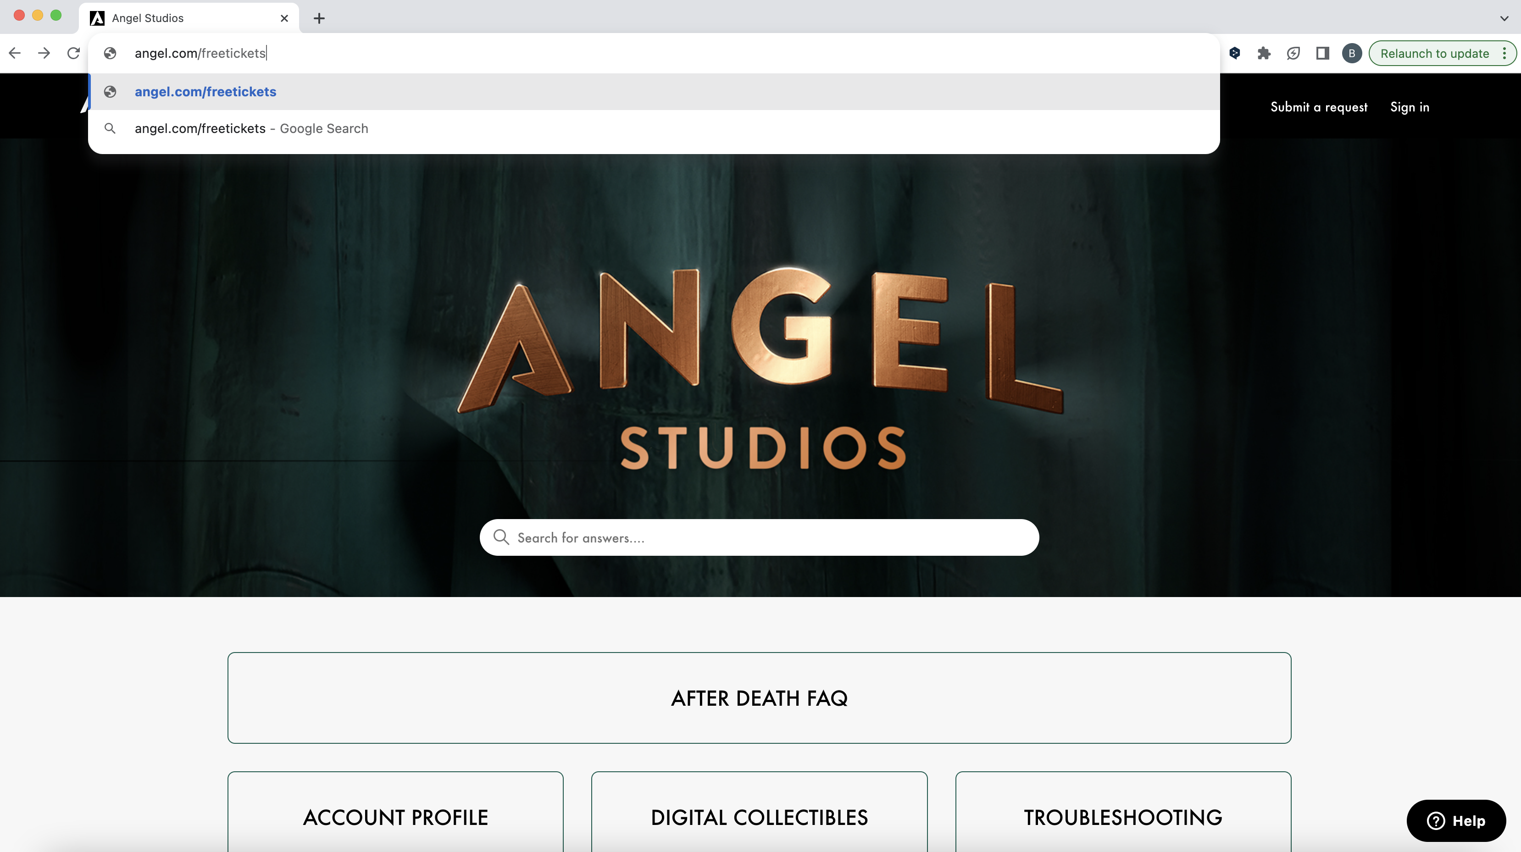The height and width of the screenshot is (852, 1521).
Task: Open a new browser tab
Action: (x=319, y=18)
